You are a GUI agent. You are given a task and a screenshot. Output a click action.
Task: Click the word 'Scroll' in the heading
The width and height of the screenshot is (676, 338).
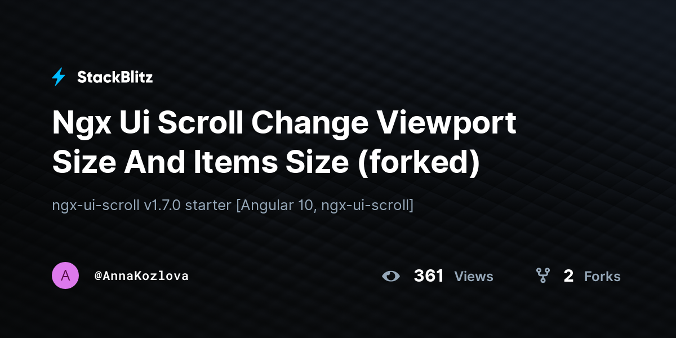(200, 123)
